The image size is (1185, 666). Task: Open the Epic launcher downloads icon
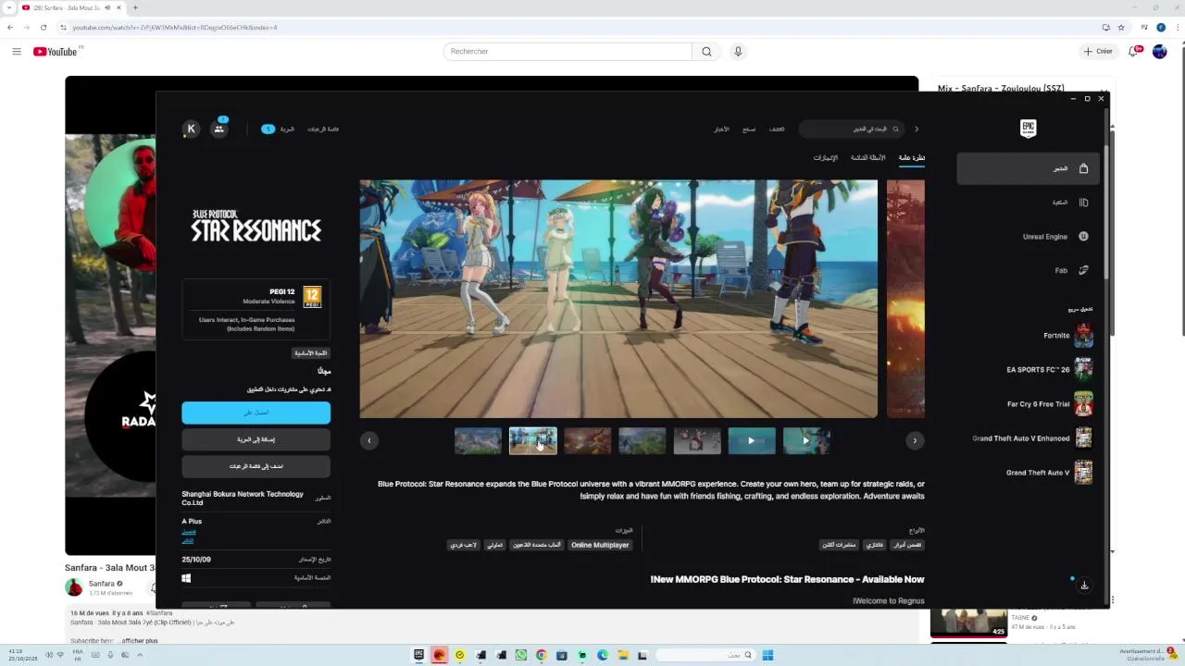click(1084, 585)
